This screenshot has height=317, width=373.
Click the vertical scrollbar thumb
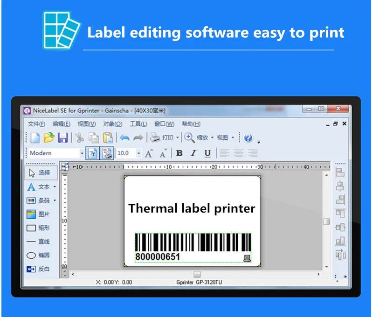coord(327,221)
